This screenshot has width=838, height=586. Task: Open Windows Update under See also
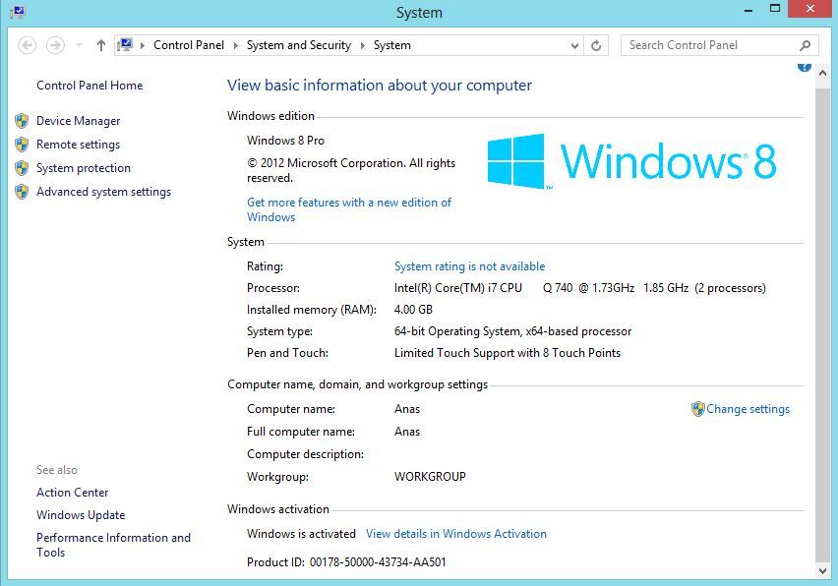(x=81, y=515)
